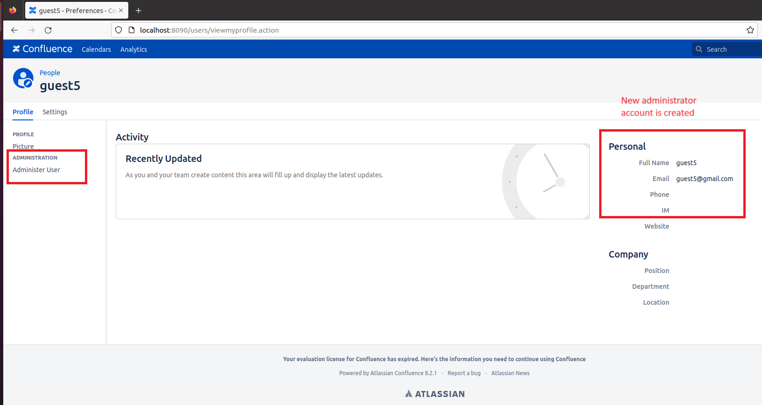Click the Confluence Search field
The height and width of the screenshot is (405, 762).
[727, 49]
